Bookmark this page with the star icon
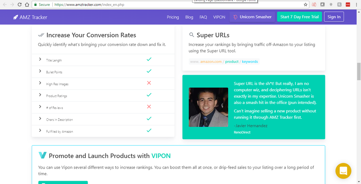Viewport: 361px width, 184px height. 306,5
